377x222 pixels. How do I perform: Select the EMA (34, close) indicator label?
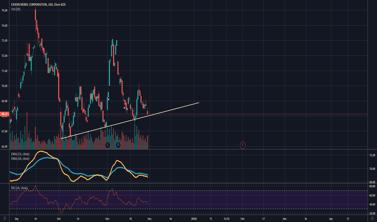pyautogui.click(x=20, y=159)
